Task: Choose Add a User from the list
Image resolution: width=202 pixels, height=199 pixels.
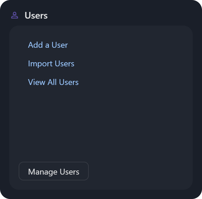Action: tap(48, 45)
